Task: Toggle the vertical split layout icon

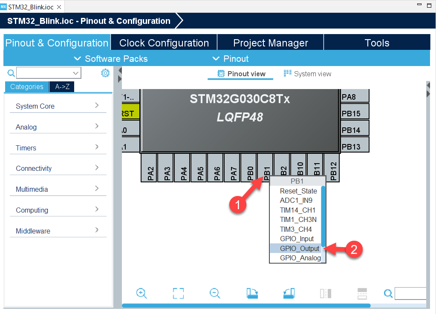Action: coord(326,293)
